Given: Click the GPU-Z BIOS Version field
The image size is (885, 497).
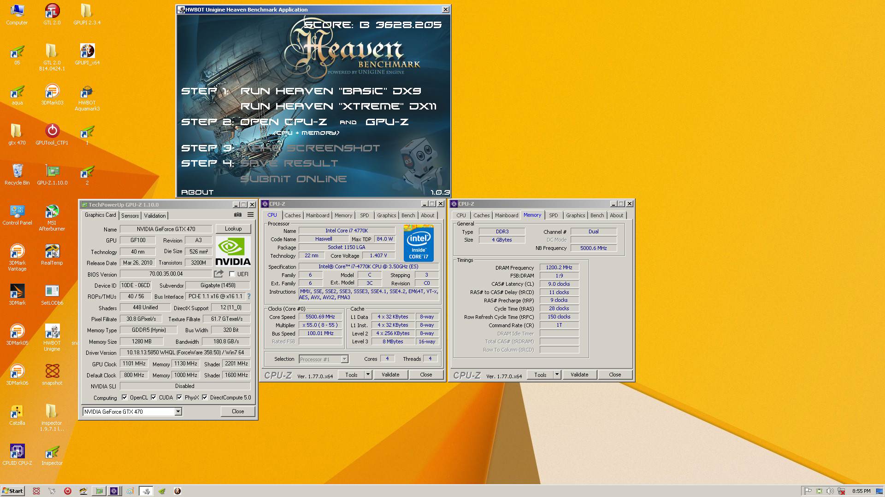Looking at the screenshot, I should (x=166, y=274).
